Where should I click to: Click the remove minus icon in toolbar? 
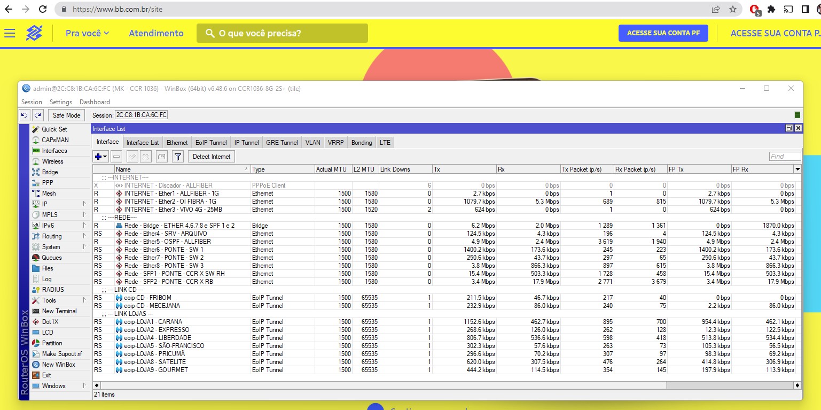pyautogui.click(x=116, y=157)
